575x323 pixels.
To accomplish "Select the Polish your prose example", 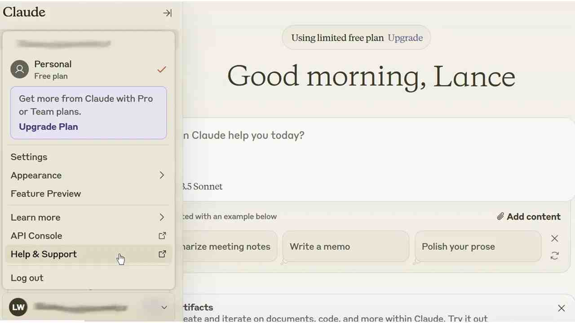I will pyautogui.click(x=478, y=246).
